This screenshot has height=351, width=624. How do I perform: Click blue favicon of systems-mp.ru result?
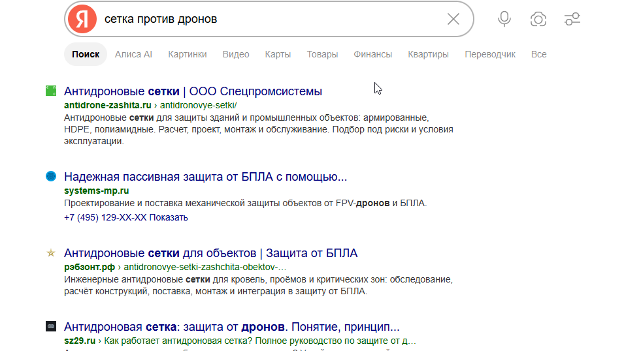51,176
